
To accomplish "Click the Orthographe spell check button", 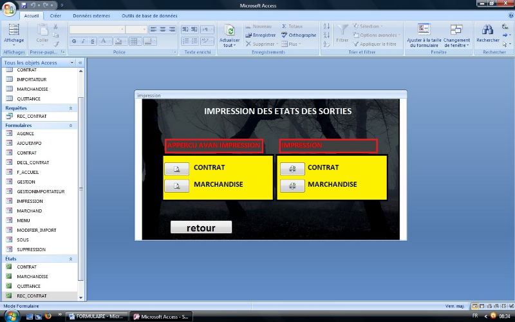I will point(298,35).
